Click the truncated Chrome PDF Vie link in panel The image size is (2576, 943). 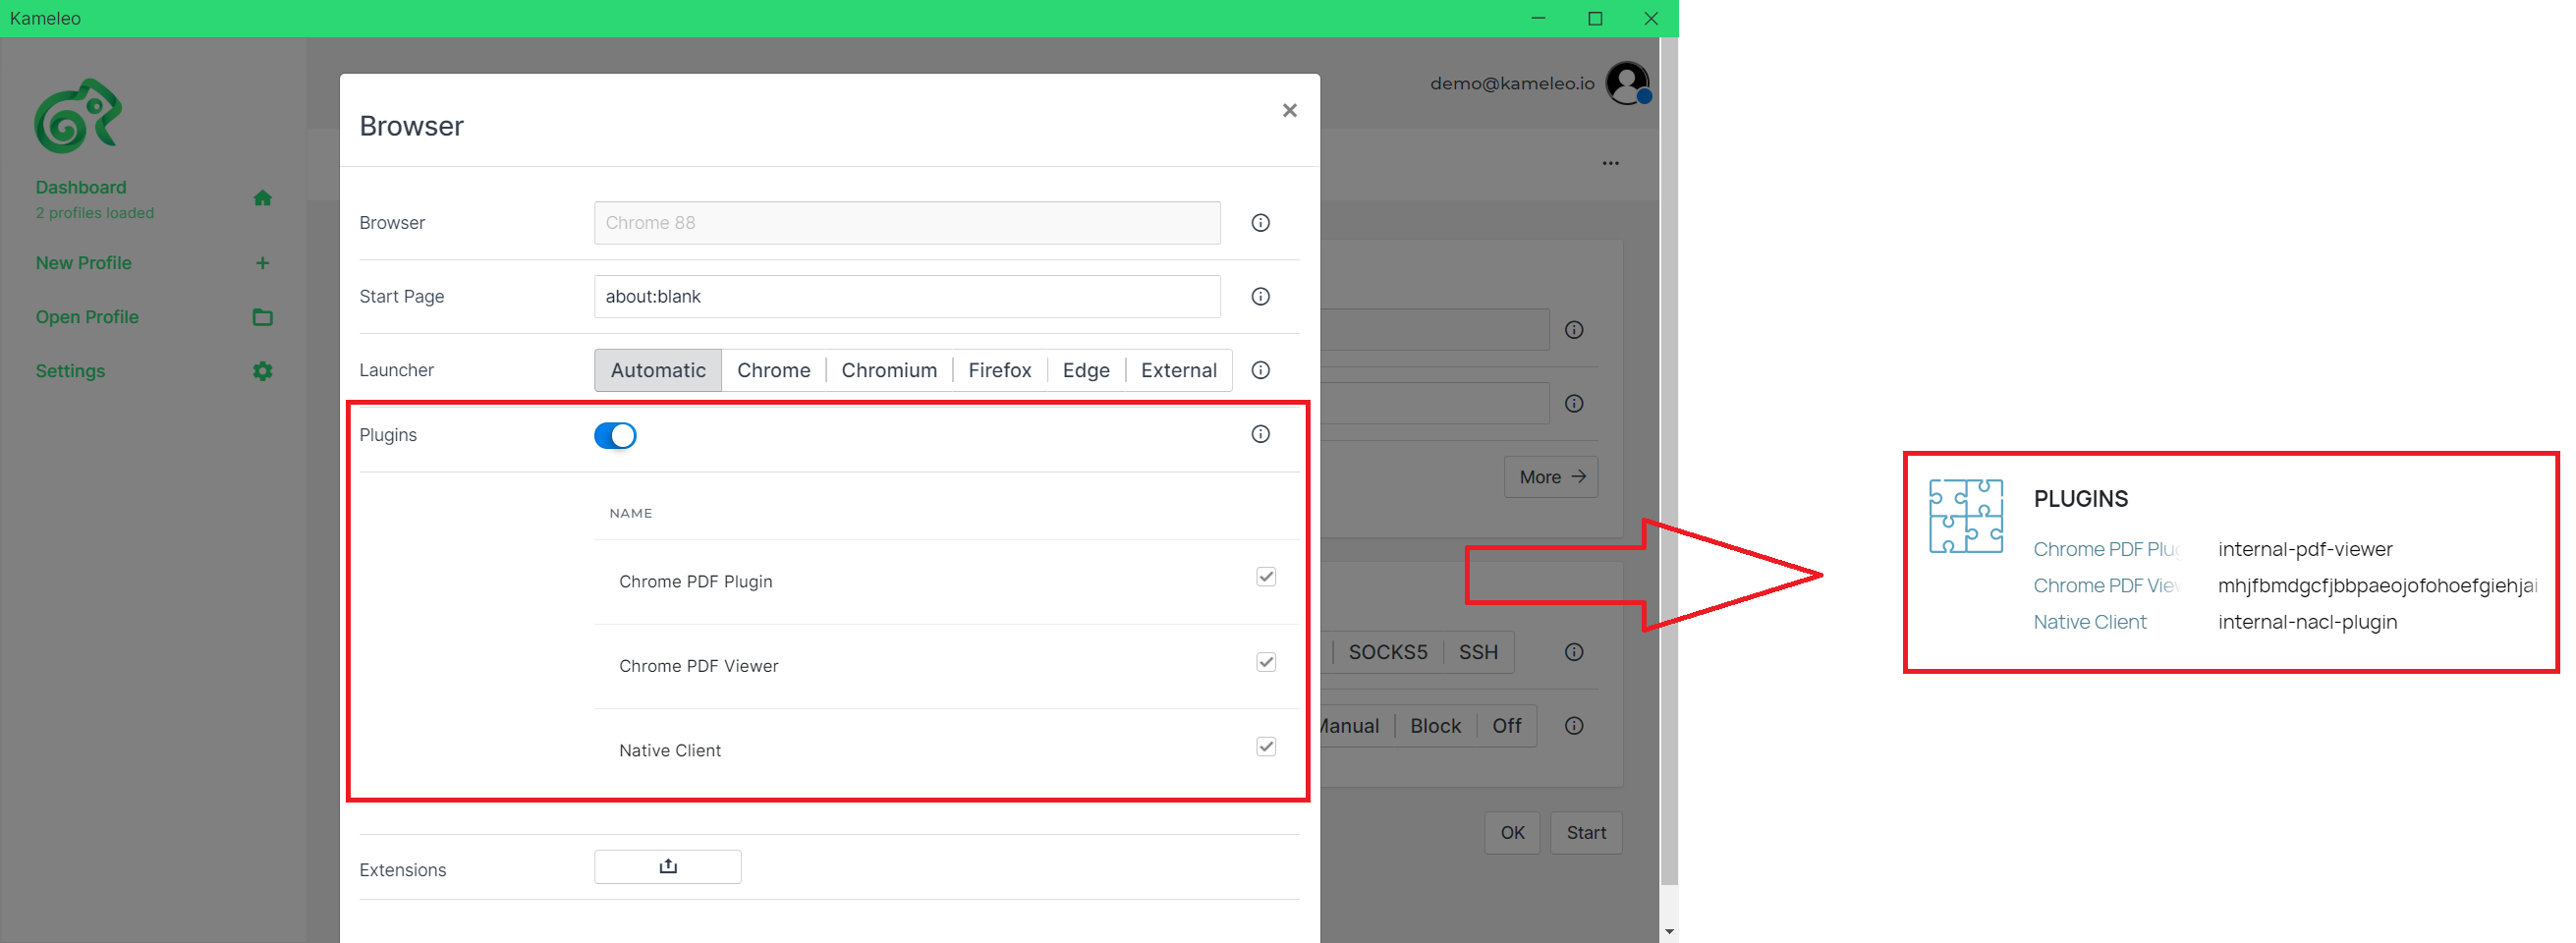click(x=2105, y=585)
